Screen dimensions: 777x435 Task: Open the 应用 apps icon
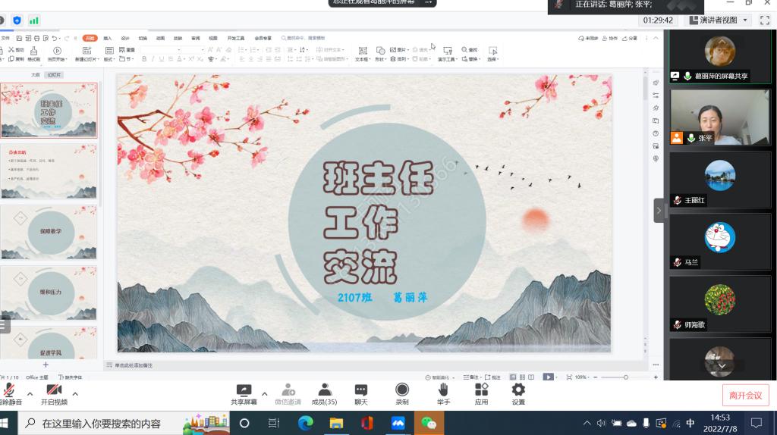click(x=481, y=390)
